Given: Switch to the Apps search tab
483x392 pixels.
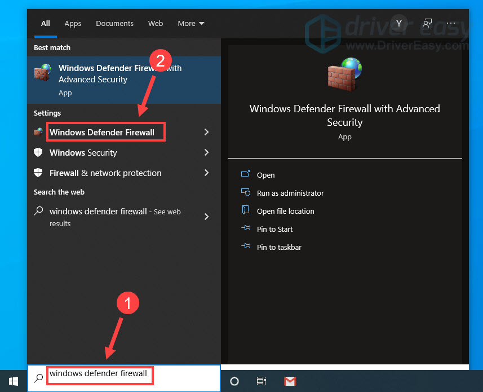Looking at the screenshot, I should [73, 24].
